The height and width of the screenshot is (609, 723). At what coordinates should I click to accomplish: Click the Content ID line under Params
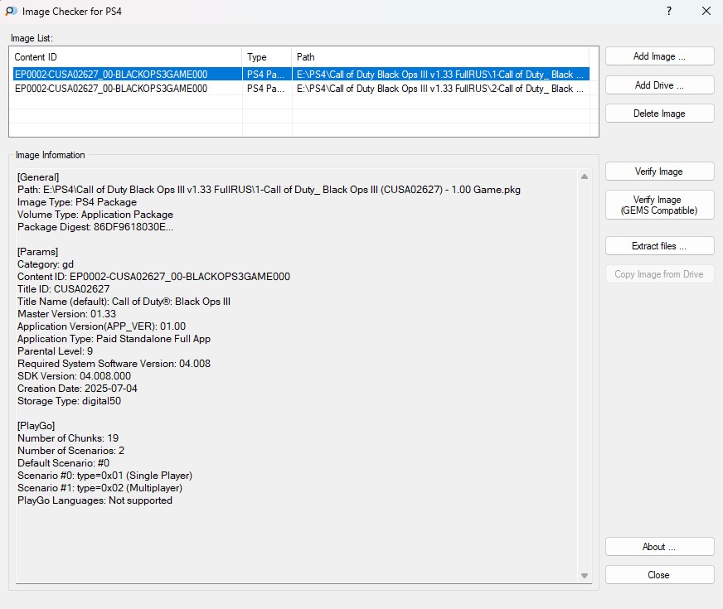(x=153, y=277)
